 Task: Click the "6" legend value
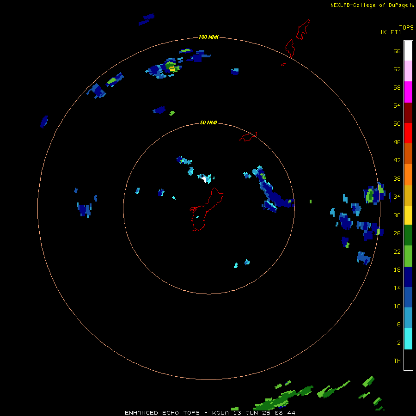[399, 324]
